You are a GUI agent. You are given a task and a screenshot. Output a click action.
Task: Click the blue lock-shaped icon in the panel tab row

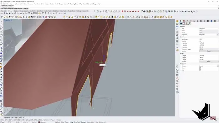click(211, 21)
